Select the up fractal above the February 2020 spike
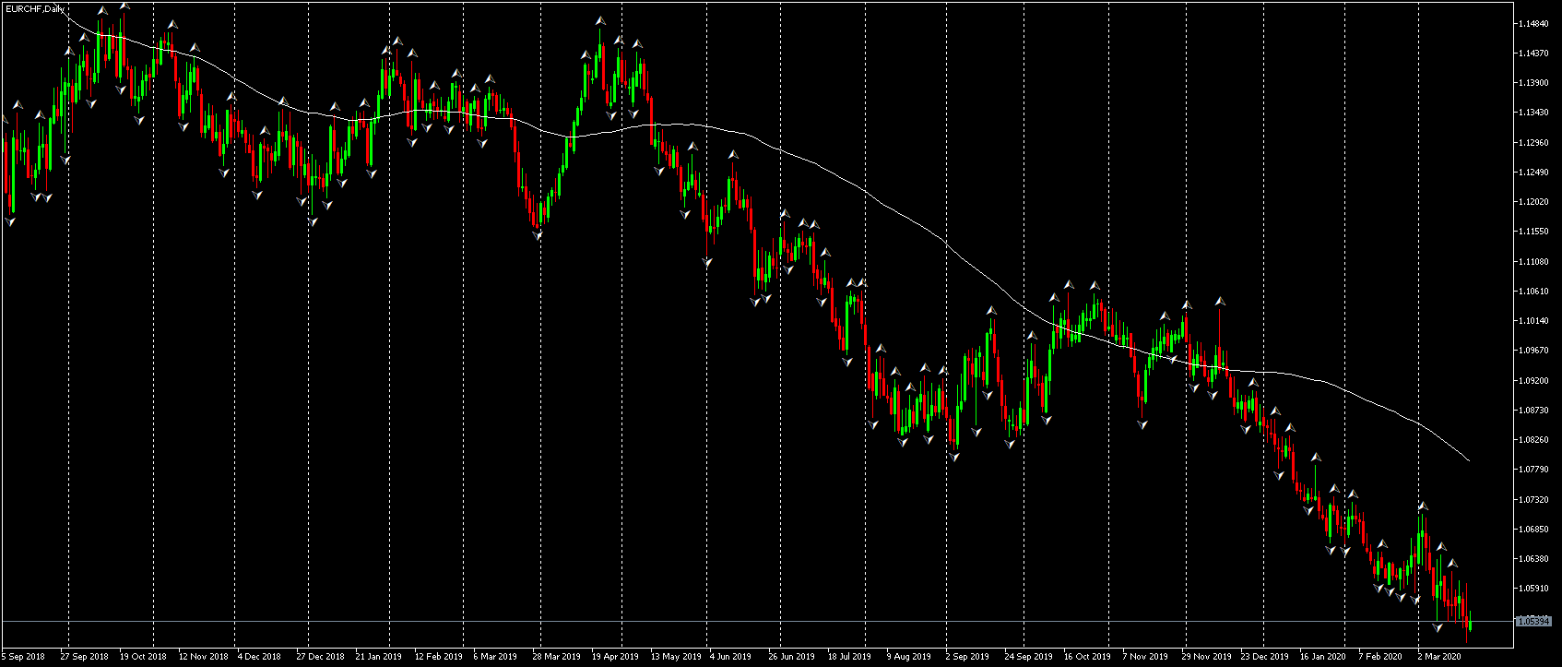The height and width of the screenshot is (667, 1562). coord(1423,506)
